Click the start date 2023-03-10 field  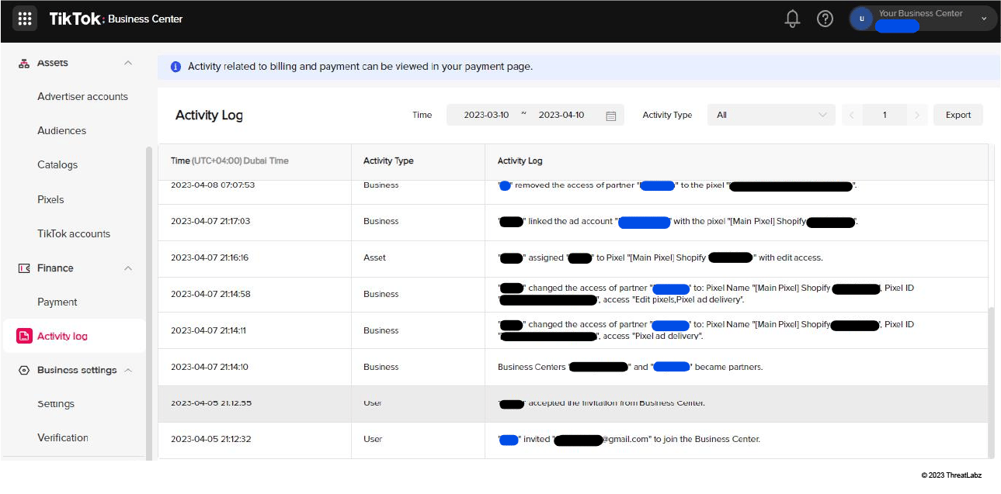(x=486, y=115)
